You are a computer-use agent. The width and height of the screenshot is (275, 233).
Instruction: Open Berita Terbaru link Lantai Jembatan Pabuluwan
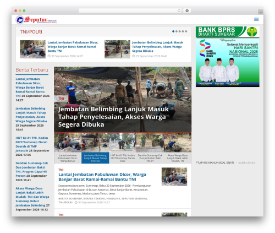[30, 88]
